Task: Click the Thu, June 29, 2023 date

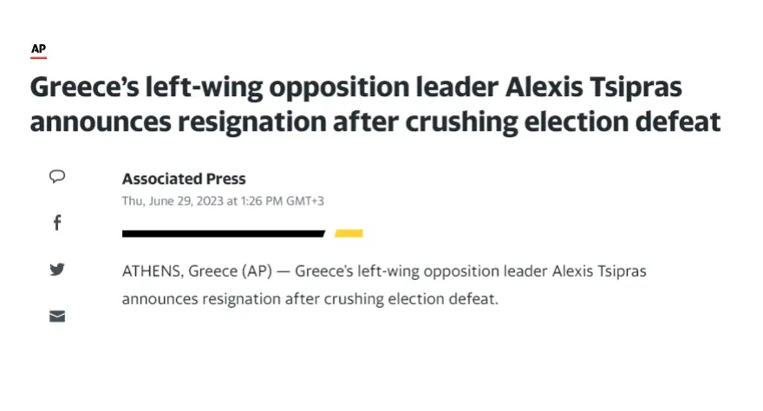Action: (173, 201)
